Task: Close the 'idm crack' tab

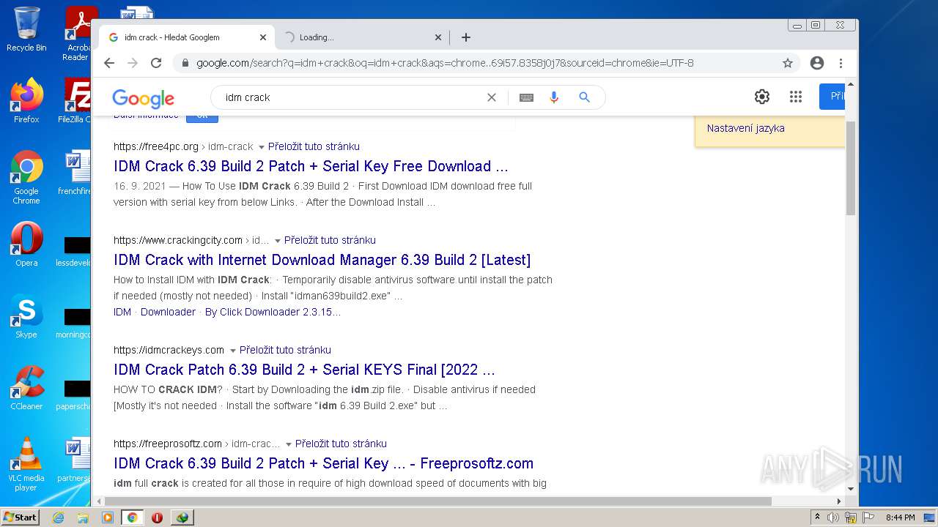Action: [x=263, y=37]
